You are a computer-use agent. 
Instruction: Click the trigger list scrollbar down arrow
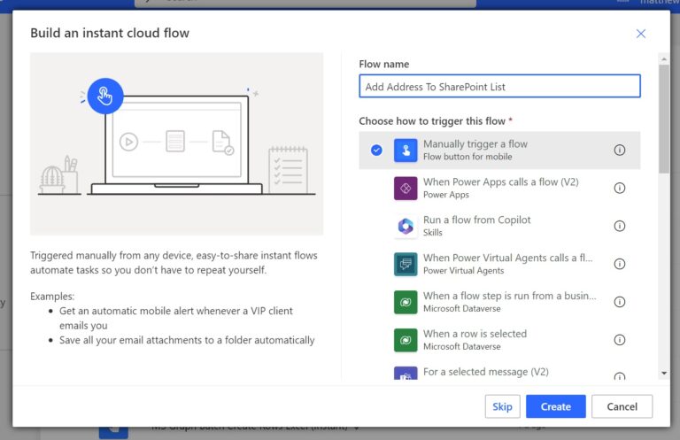[664, 374]
